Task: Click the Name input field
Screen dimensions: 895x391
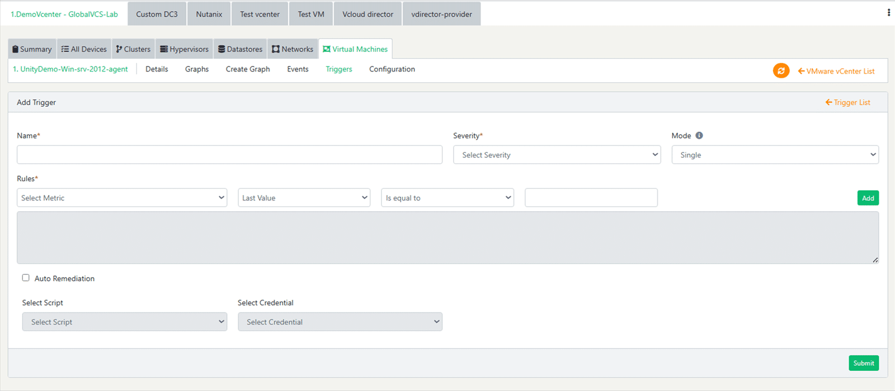Action: point(229,155)
